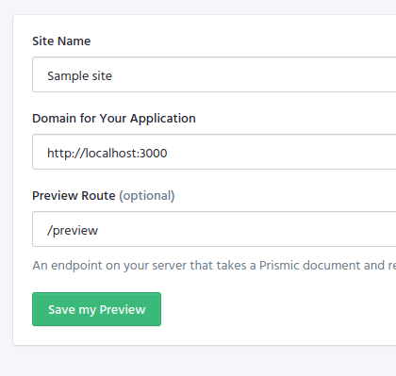Viewport: 396px width, 376px height.
Task: Click the Save my Preview button
Action: click(x=96, y=309)
